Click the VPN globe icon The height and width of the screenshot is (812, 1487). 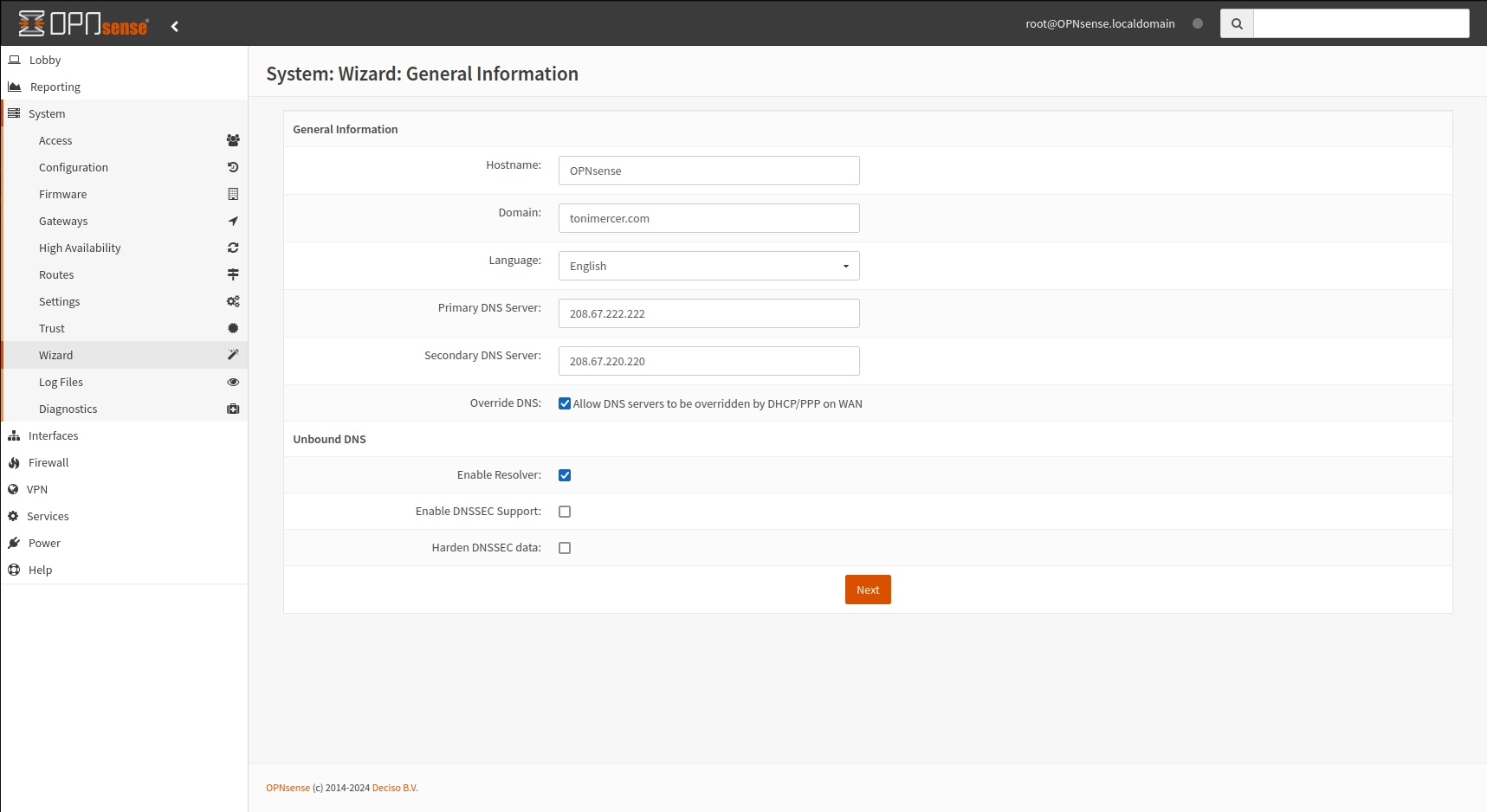click(13, 489)
